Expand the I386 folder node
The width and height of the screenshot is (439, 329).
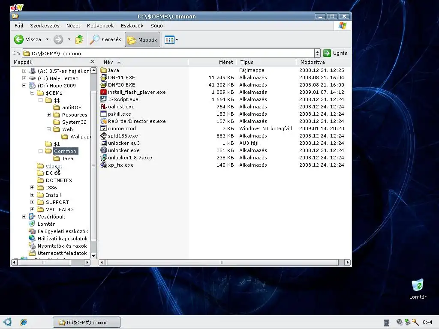pos(32,188)
